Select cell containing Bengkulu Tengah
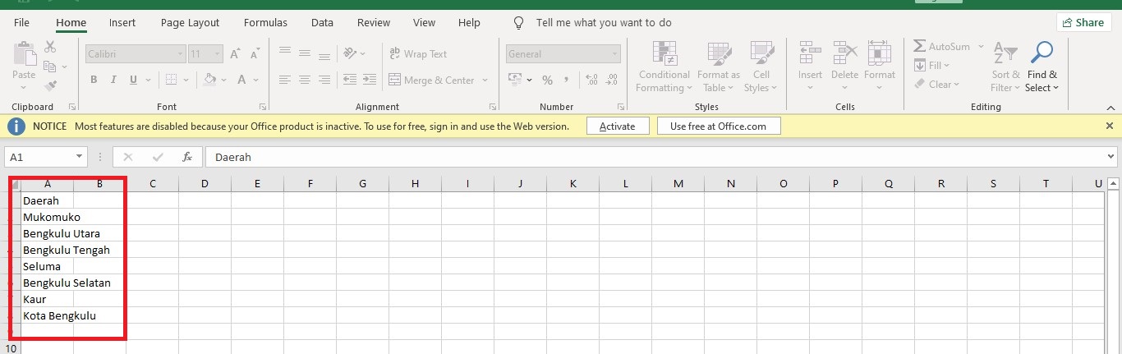Viewport: 1122px width, 354px height. [48, 250]
